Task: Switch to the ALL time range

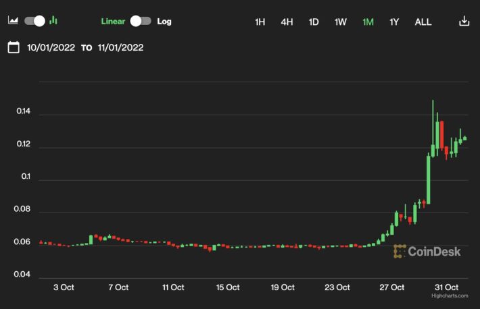Action: coord(423,22)
